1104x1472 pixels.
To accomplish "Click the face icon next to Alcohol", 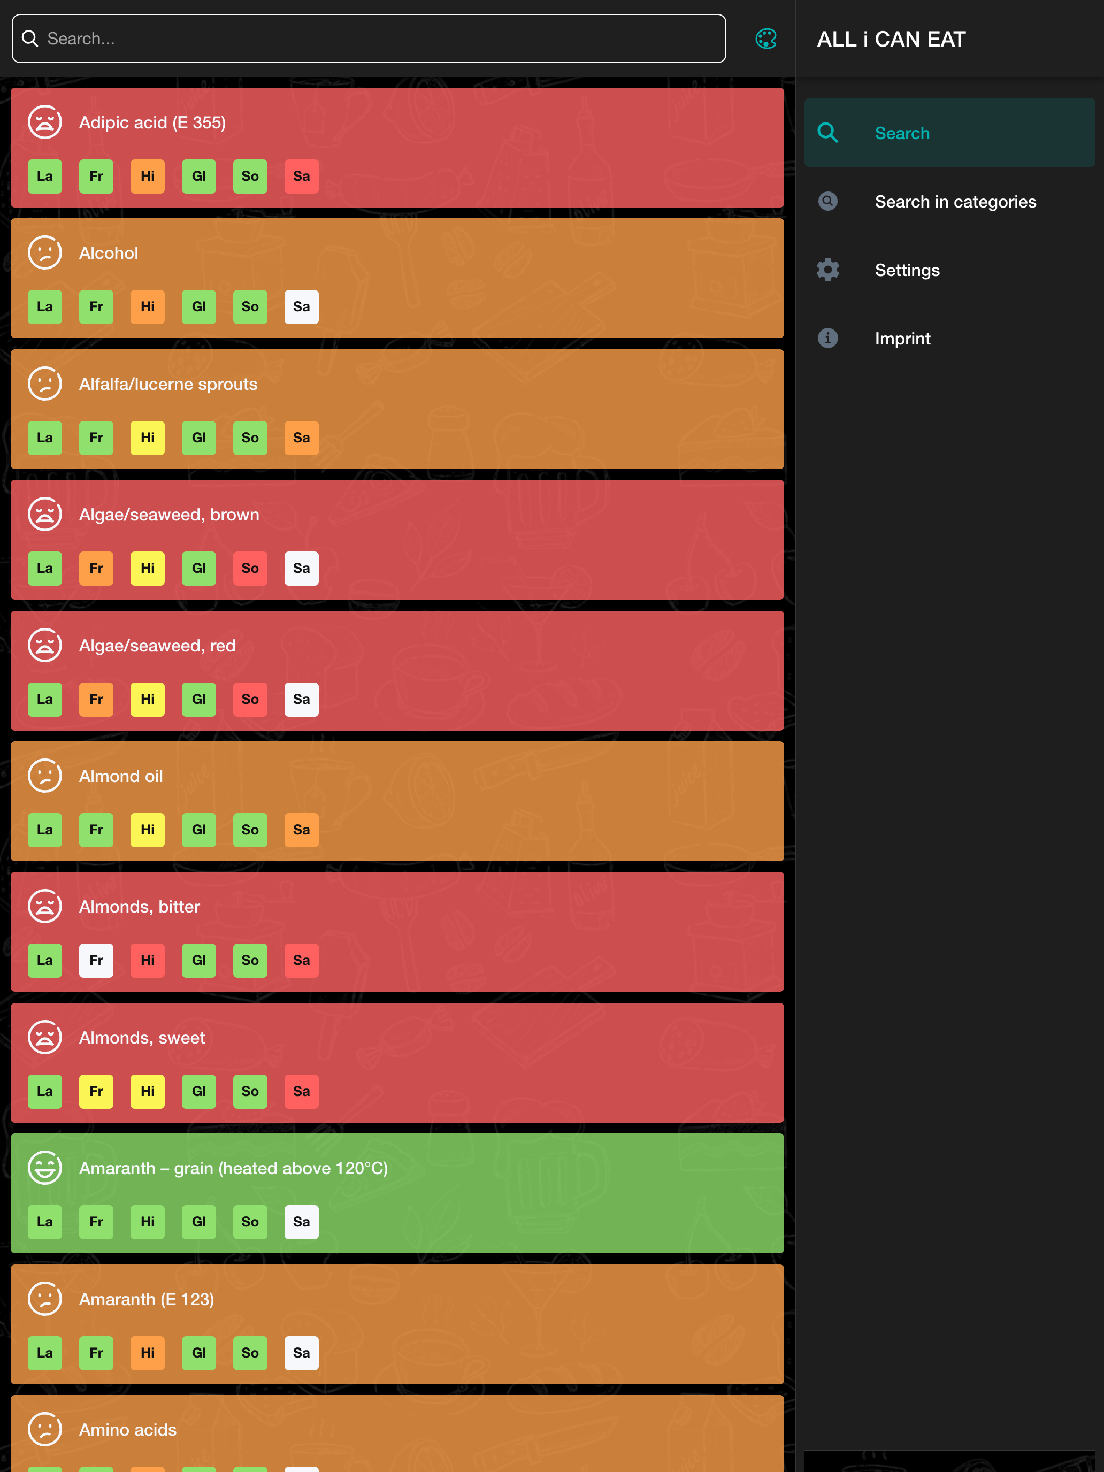I will (44, 253).
